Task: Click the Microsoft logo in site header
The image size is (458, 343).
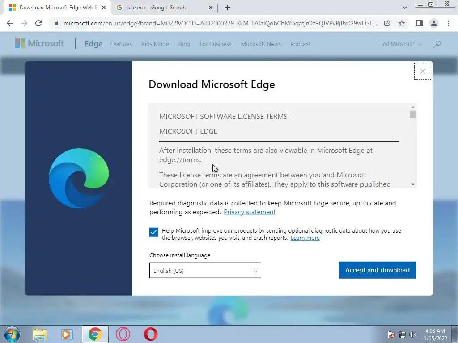Action: (x=39, y=43)
